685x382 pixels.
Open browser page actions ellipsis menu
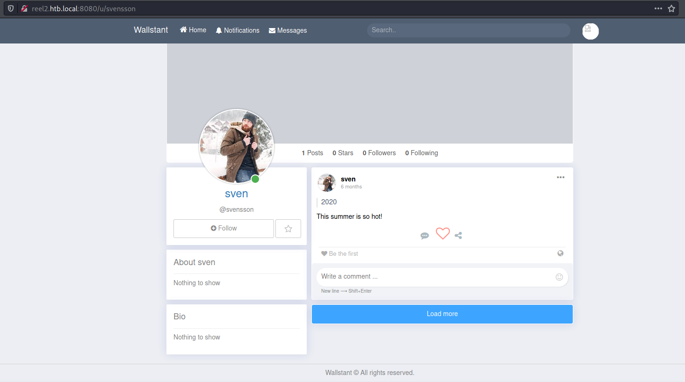coord(658,8)
